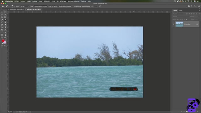
Task: Filter layers by shape layers
Action: click(x=194, y=14)
